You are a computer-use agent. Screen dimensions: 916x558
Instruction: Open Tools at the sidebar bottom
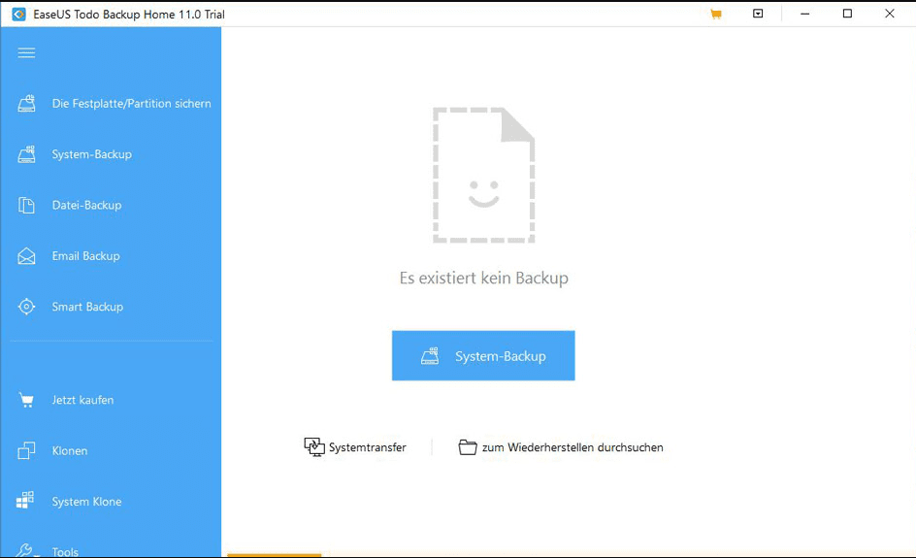tap(65, 551)
